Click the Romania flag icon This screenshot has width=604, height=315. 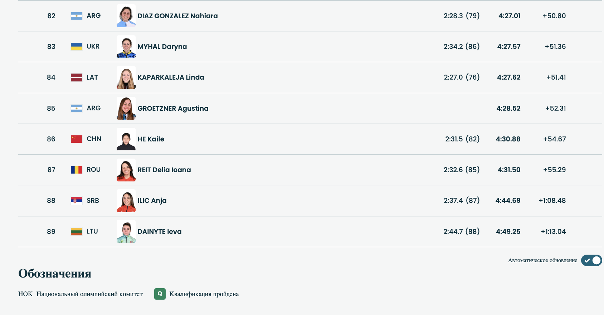pyautogui.click(x=77, y=170)
